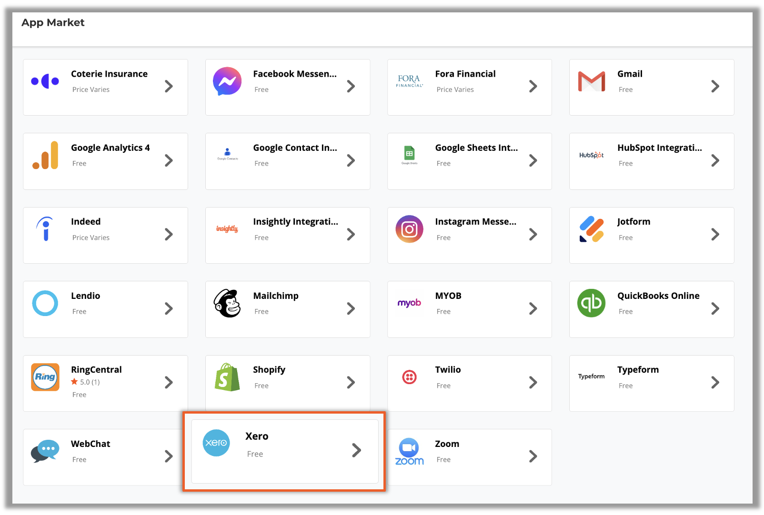764x515 pixels.
Task: Click the Shopify bag icon
Action: (227, 377)
